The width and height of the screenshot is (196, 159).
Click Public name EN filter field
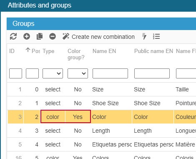point(152,73)
